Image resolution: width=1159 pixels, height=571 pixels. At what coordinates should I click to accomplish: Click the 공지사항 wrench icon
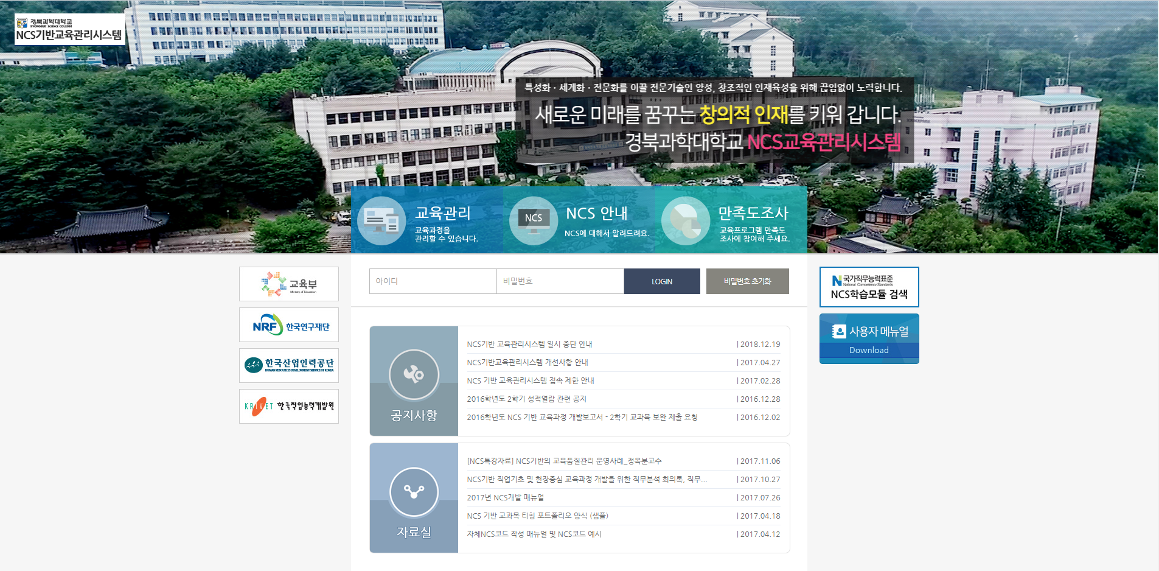tap(414, 374)
